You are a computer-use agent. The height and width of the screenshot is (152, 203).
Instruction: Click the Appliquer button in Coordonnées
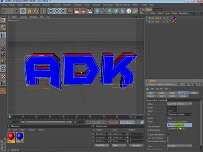pos(136,145)
